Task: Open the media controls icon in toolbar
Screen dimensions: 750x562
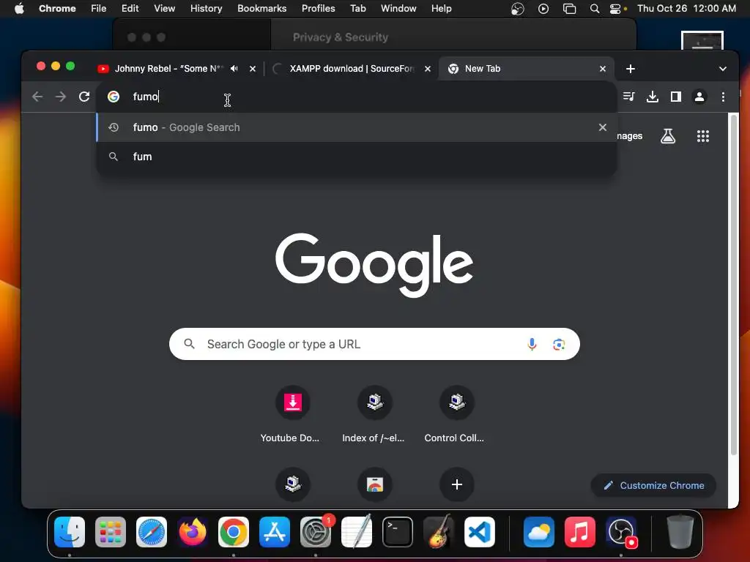Action: coord(629,97)
